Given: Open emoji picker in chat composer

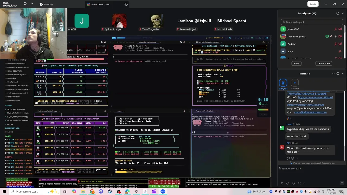Looking at the screenshot, I should coord(288,183).
